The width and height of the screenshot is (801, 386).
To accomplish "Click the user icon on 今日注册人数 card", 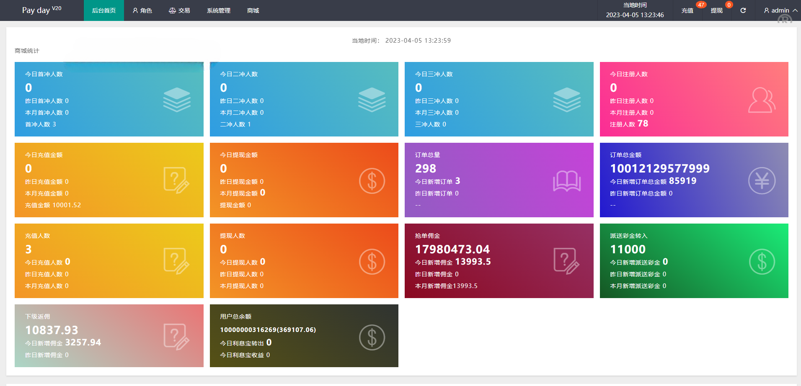I will (x=762, y=100).
